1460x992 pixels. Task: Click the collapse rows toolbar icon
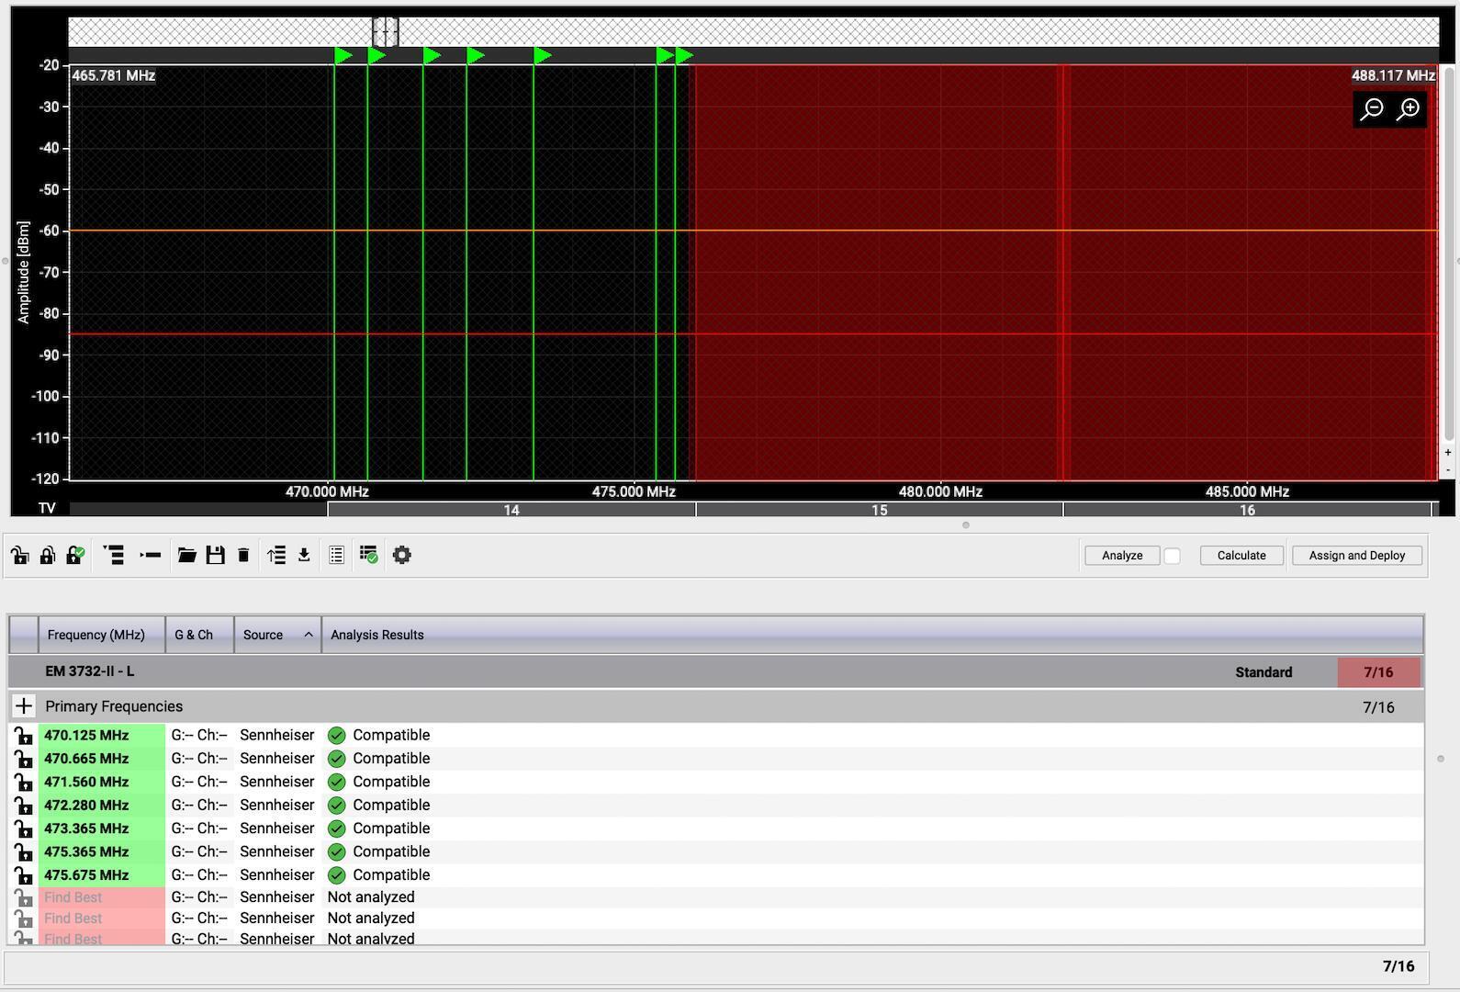point(151,555)
